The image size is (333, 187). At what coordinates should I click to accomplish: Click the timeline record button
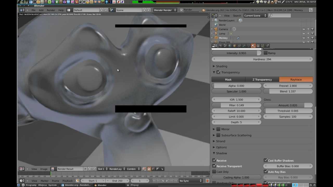207,181
